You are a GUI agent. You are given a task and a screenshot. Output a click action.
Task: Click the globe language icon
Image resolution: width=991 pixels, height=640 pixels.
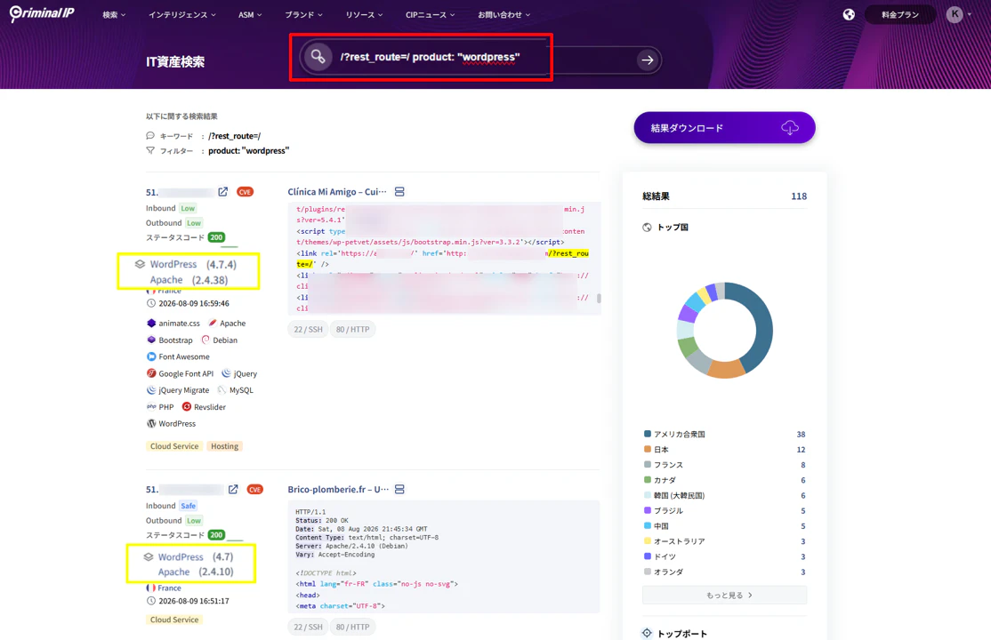(x=849, y=14)
